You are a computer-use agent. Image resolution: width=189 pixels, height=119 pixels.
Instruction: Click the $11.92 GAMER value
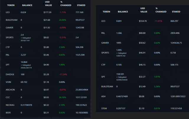(47, 28)
